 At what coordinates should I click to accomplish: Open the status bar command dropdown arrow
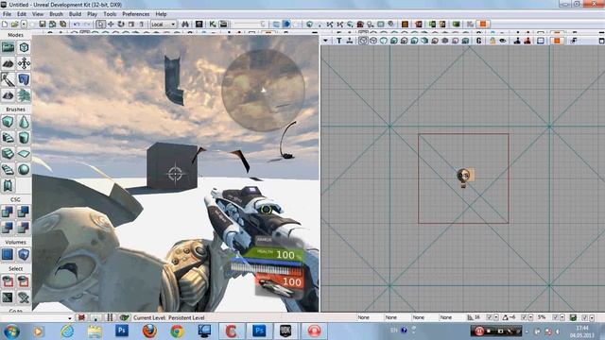pos(69,318)
